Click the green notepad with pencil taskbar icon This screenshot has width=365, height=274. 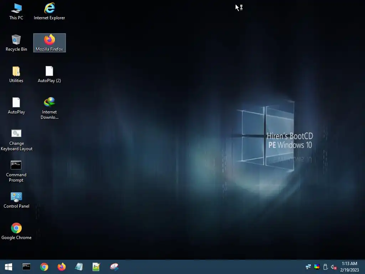point(96,267)
